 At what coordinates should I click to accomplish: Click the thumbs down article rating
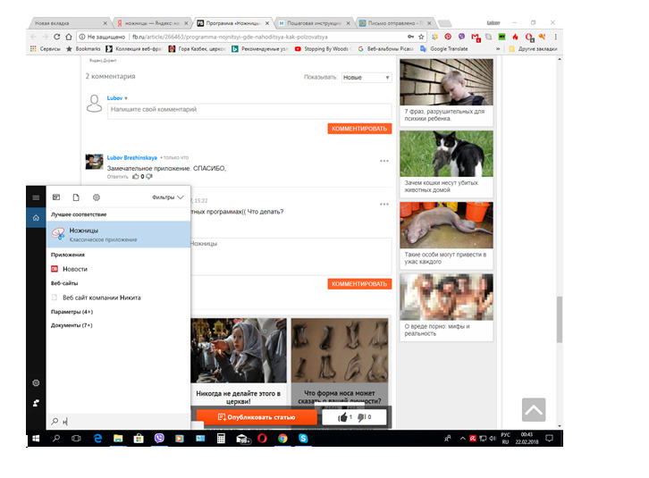(363, 417)
